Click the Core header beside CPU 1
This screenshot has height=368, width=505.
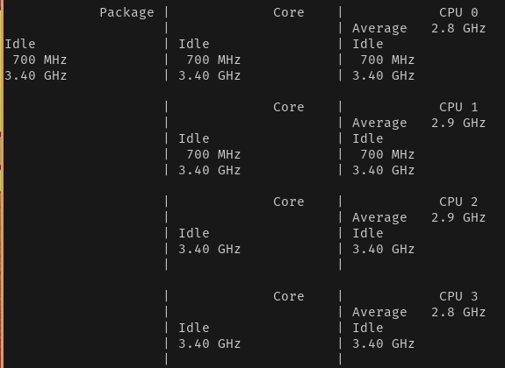click(x=289, y=108)
